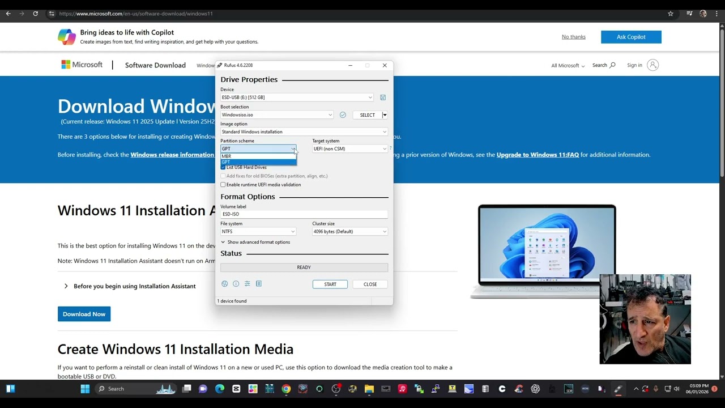Open Upgrade to Windows 11:FAQ link

point(538,155)
